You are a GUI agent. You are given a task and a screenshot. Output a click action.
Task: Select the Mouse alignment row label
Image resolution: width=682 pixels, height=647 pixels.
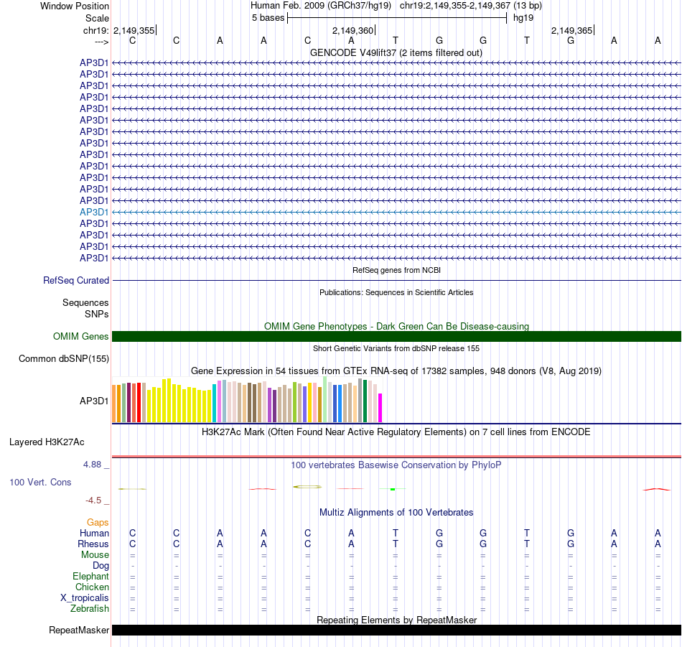click(95, 555)
